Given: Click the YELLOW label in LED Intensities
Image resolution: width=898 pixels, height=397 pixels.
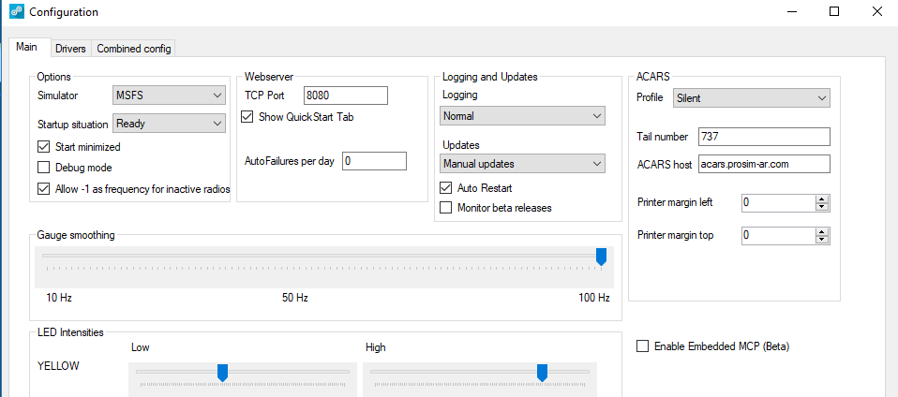Looking at the screenshot, I should tap(58, 367).
